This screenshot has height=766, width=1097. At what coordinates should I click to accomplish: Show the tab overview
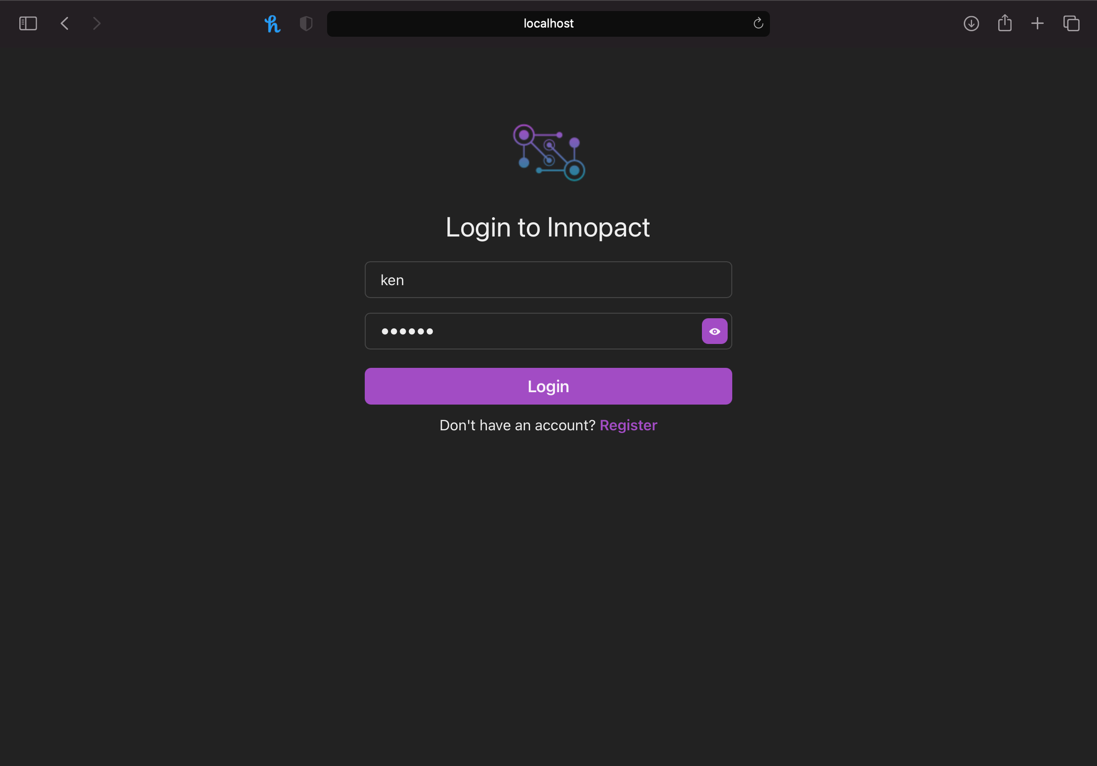click(x=1071, y=23)
